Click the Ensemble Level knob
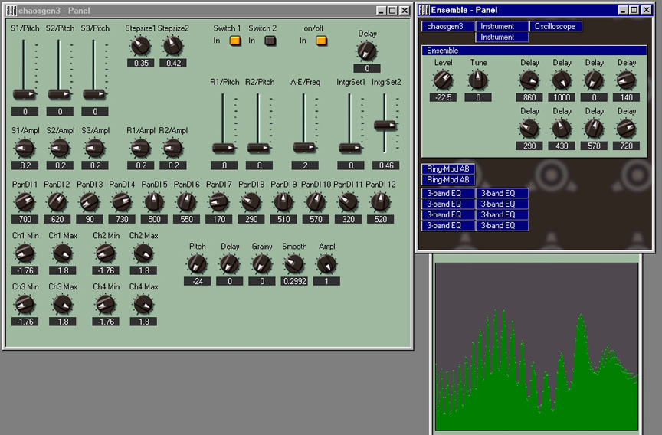662x435 pixels. [443, 80]
